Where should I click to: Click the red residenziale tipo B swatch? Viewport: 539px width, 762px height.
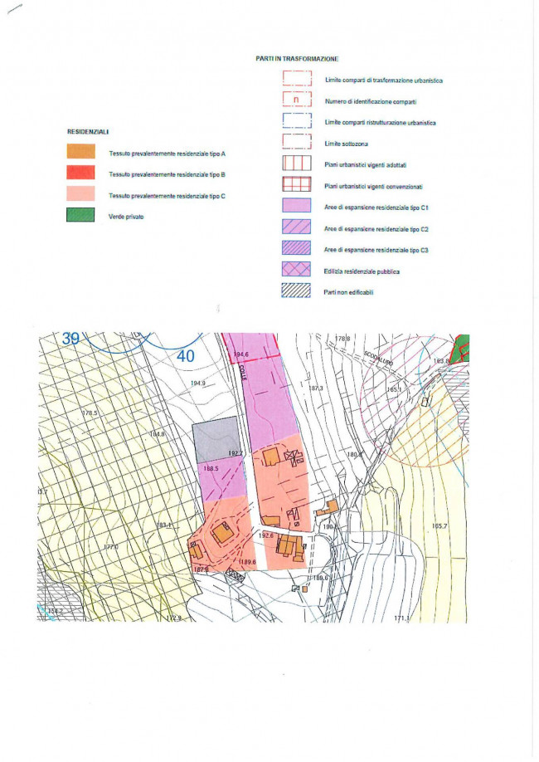[80, 173]
